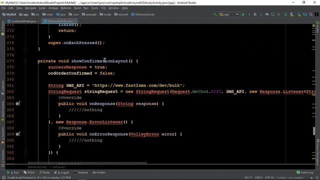Open the Event Log

(x=304, y=172)
